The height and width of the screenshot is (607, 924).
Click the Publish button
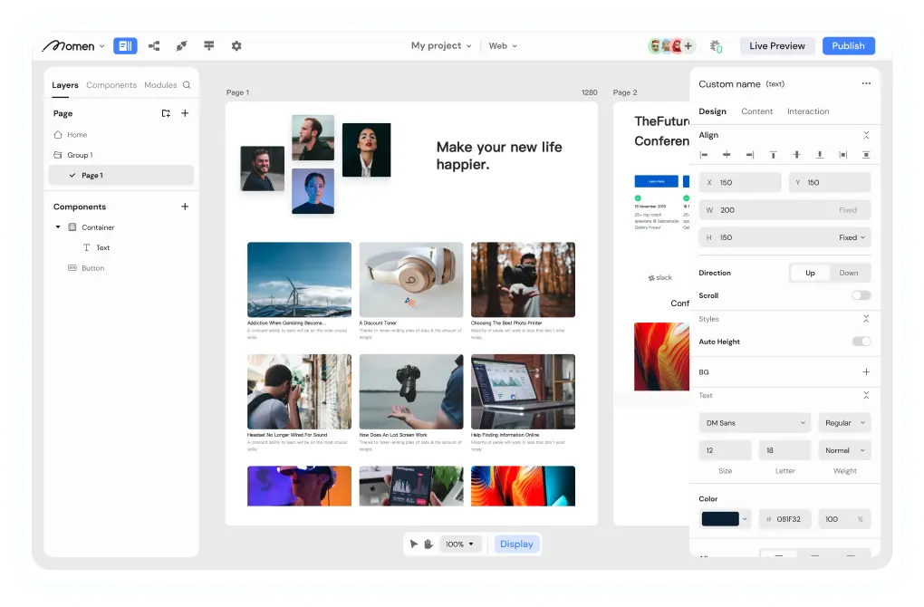pos(848,46)
